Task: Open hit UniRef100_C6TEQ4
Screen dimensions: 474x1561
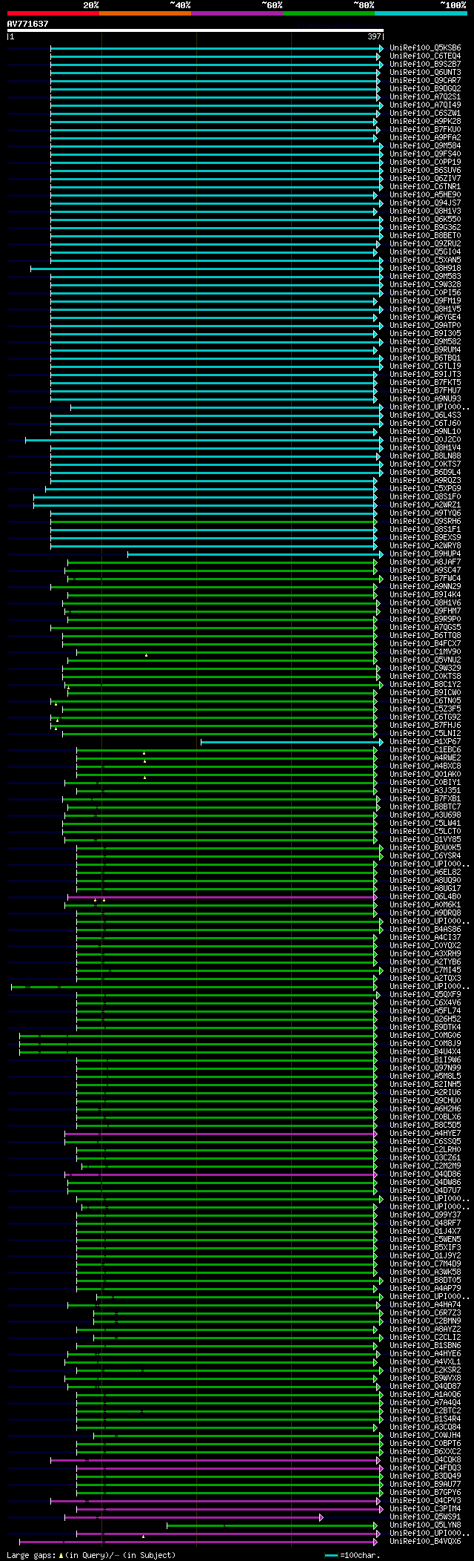Action: 425,56
